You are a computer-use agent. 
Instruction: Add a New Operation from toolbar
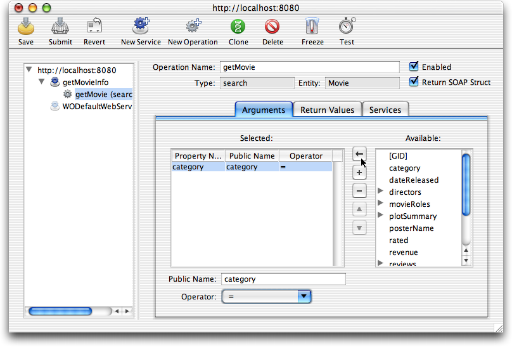[x=193, y=26]
